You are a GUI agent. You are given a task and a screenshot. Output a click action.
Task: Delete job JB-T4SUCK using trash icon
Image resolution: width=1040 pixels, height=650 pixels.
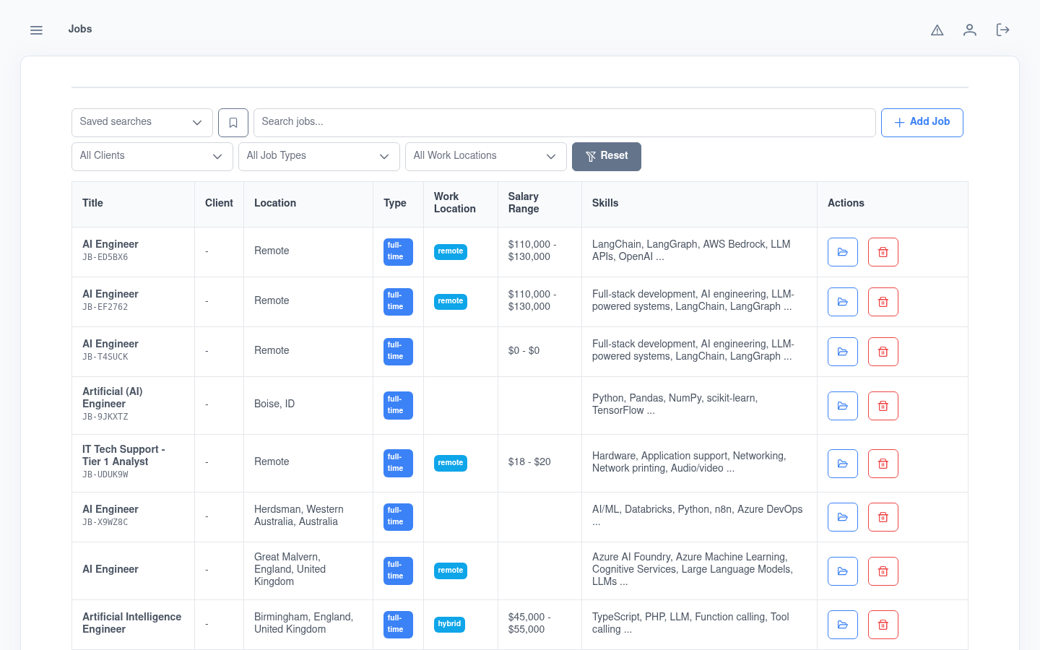pos(883,352)
